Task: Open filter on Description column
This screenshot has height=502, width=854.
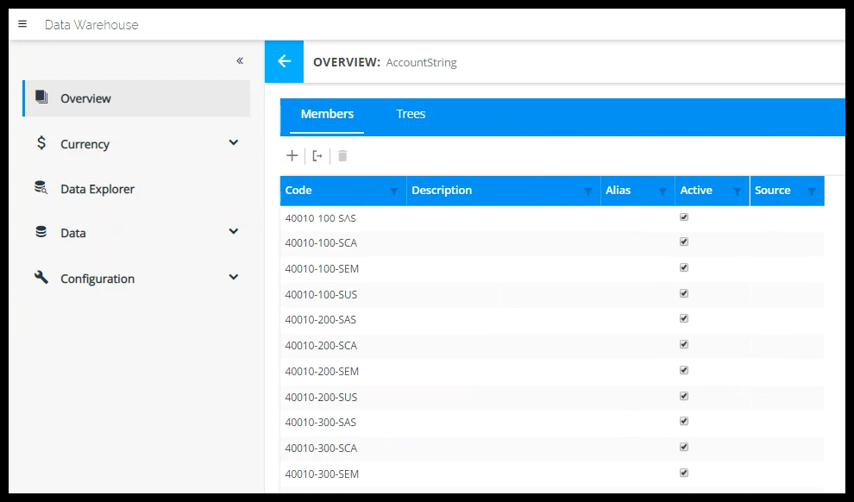Action: [588, 191]
